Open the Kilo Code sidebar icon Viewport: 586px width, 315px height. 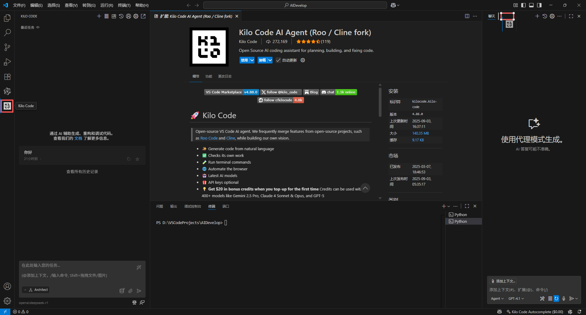coord(7,106)
